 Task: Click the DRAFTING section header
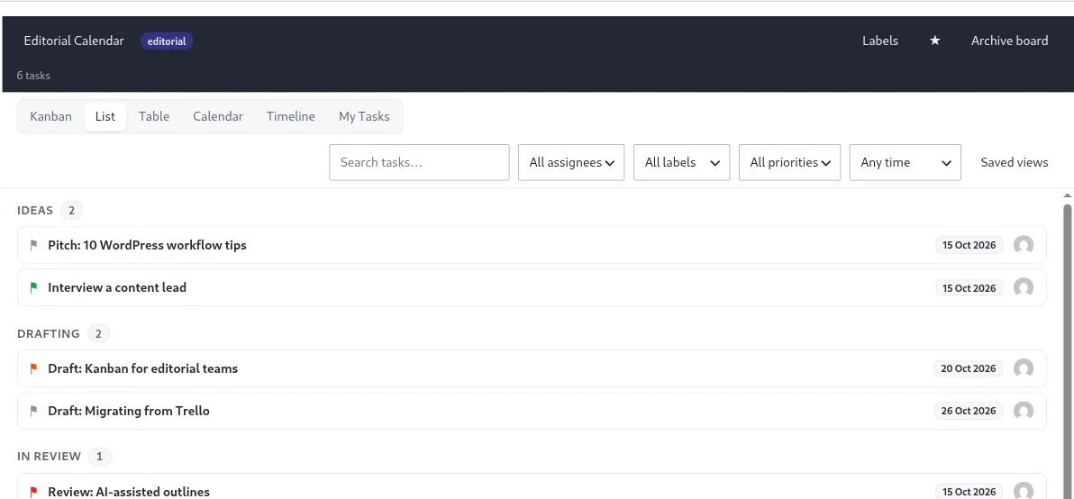tap(49, 334)
